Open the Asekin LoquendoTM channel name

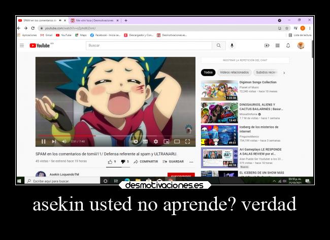tap(64, 175)
